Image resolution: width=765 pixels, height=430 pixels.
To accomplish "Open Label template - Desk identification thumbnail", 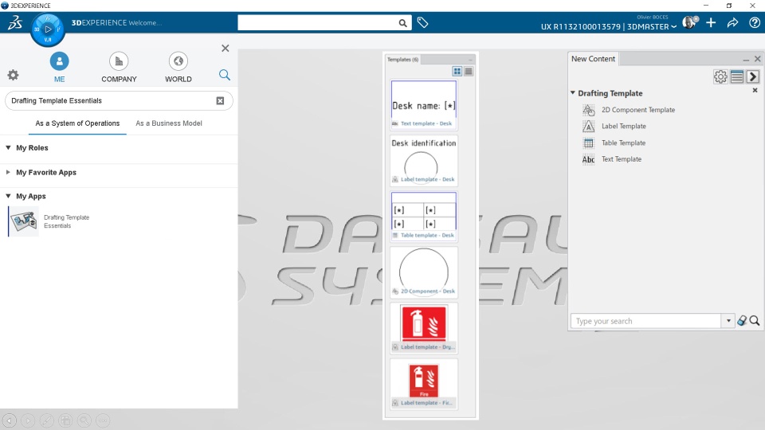I will 424,160.
